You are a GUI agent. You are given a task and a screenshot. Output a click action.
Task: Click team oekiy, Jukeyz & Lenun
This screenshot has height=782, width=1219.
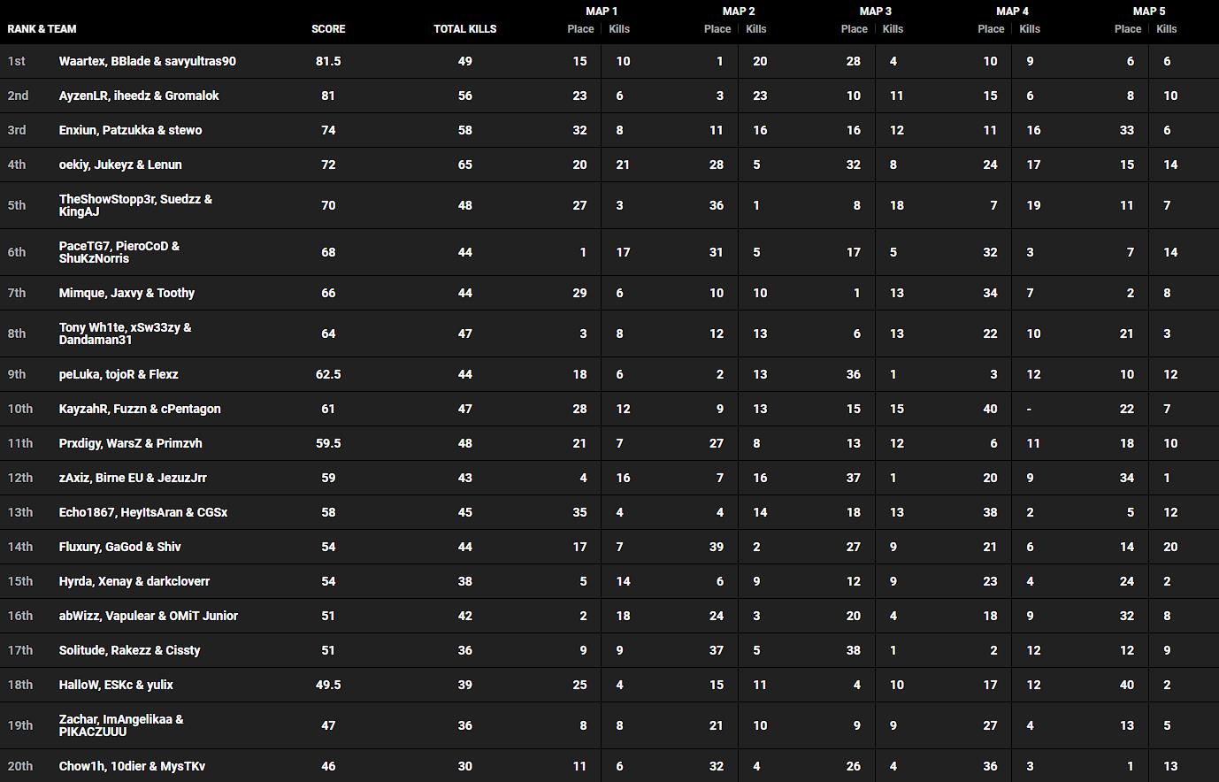[x=120, y=165]
